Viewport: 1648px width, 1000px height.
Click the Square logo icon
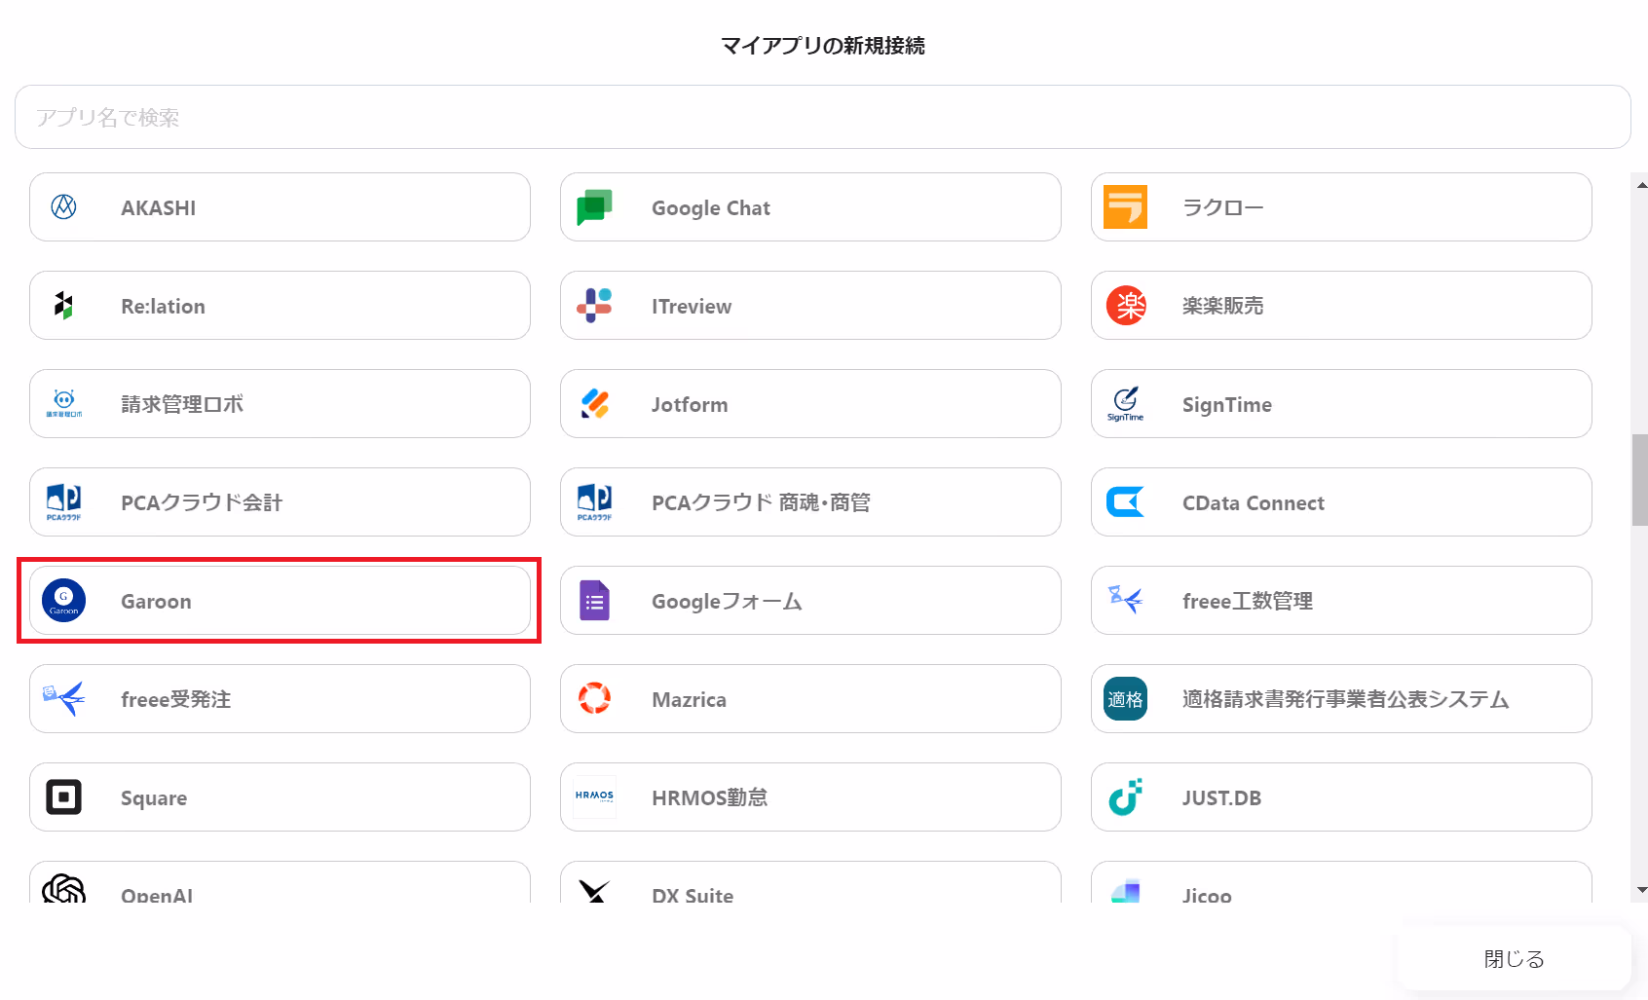[x=63, y=796]
